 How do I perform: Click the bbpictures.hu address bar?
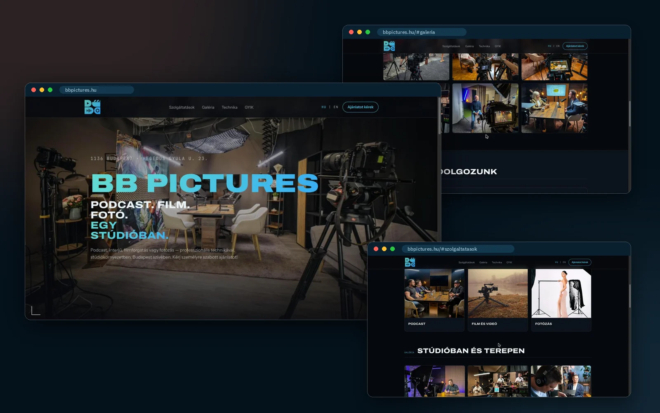(x=97, y=90)
